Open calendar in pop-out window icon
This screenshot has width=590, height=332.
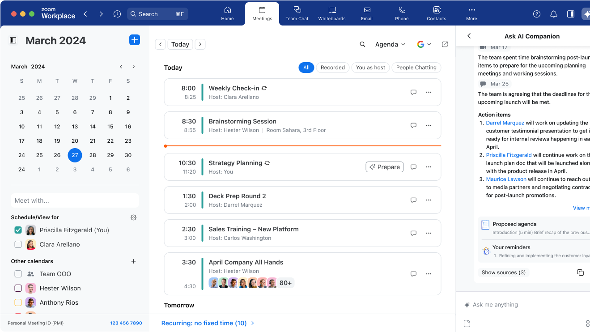445,44
